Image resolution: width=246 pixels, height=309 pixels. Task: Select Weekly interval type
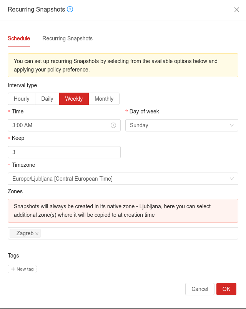74,99
